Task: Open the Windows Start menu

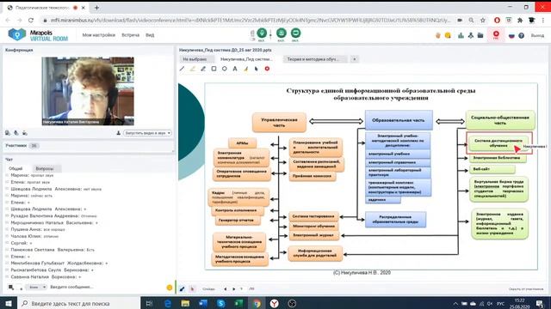Action: (x=9, y=303)
